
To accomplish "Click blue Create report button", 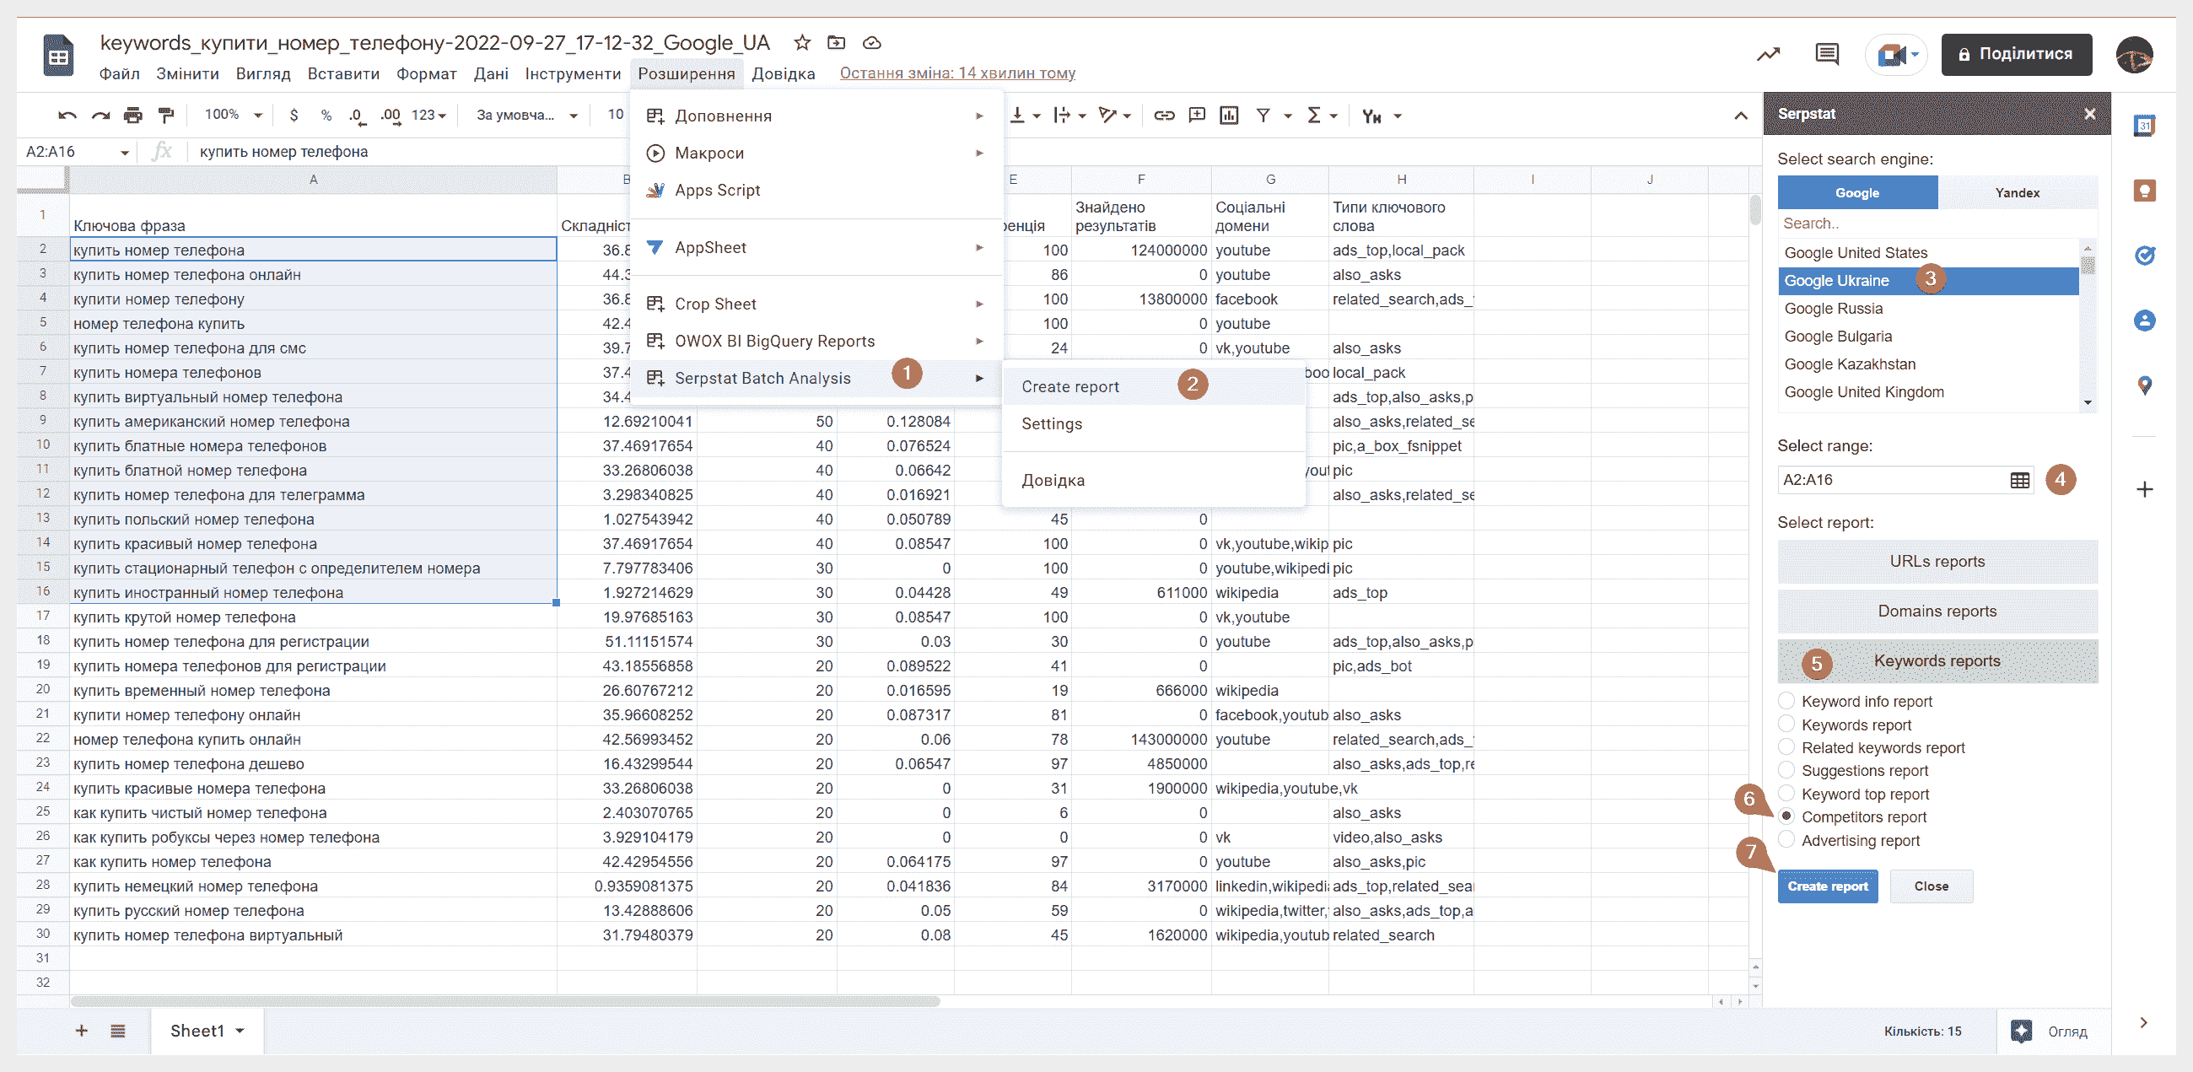I will point(1827,886).
